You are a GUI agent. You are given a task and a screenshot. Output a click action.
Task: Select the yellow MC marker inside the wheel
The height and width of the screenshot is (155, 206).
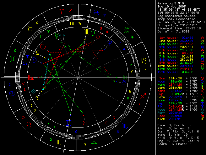pyautogui.click(x=86, y=32)
